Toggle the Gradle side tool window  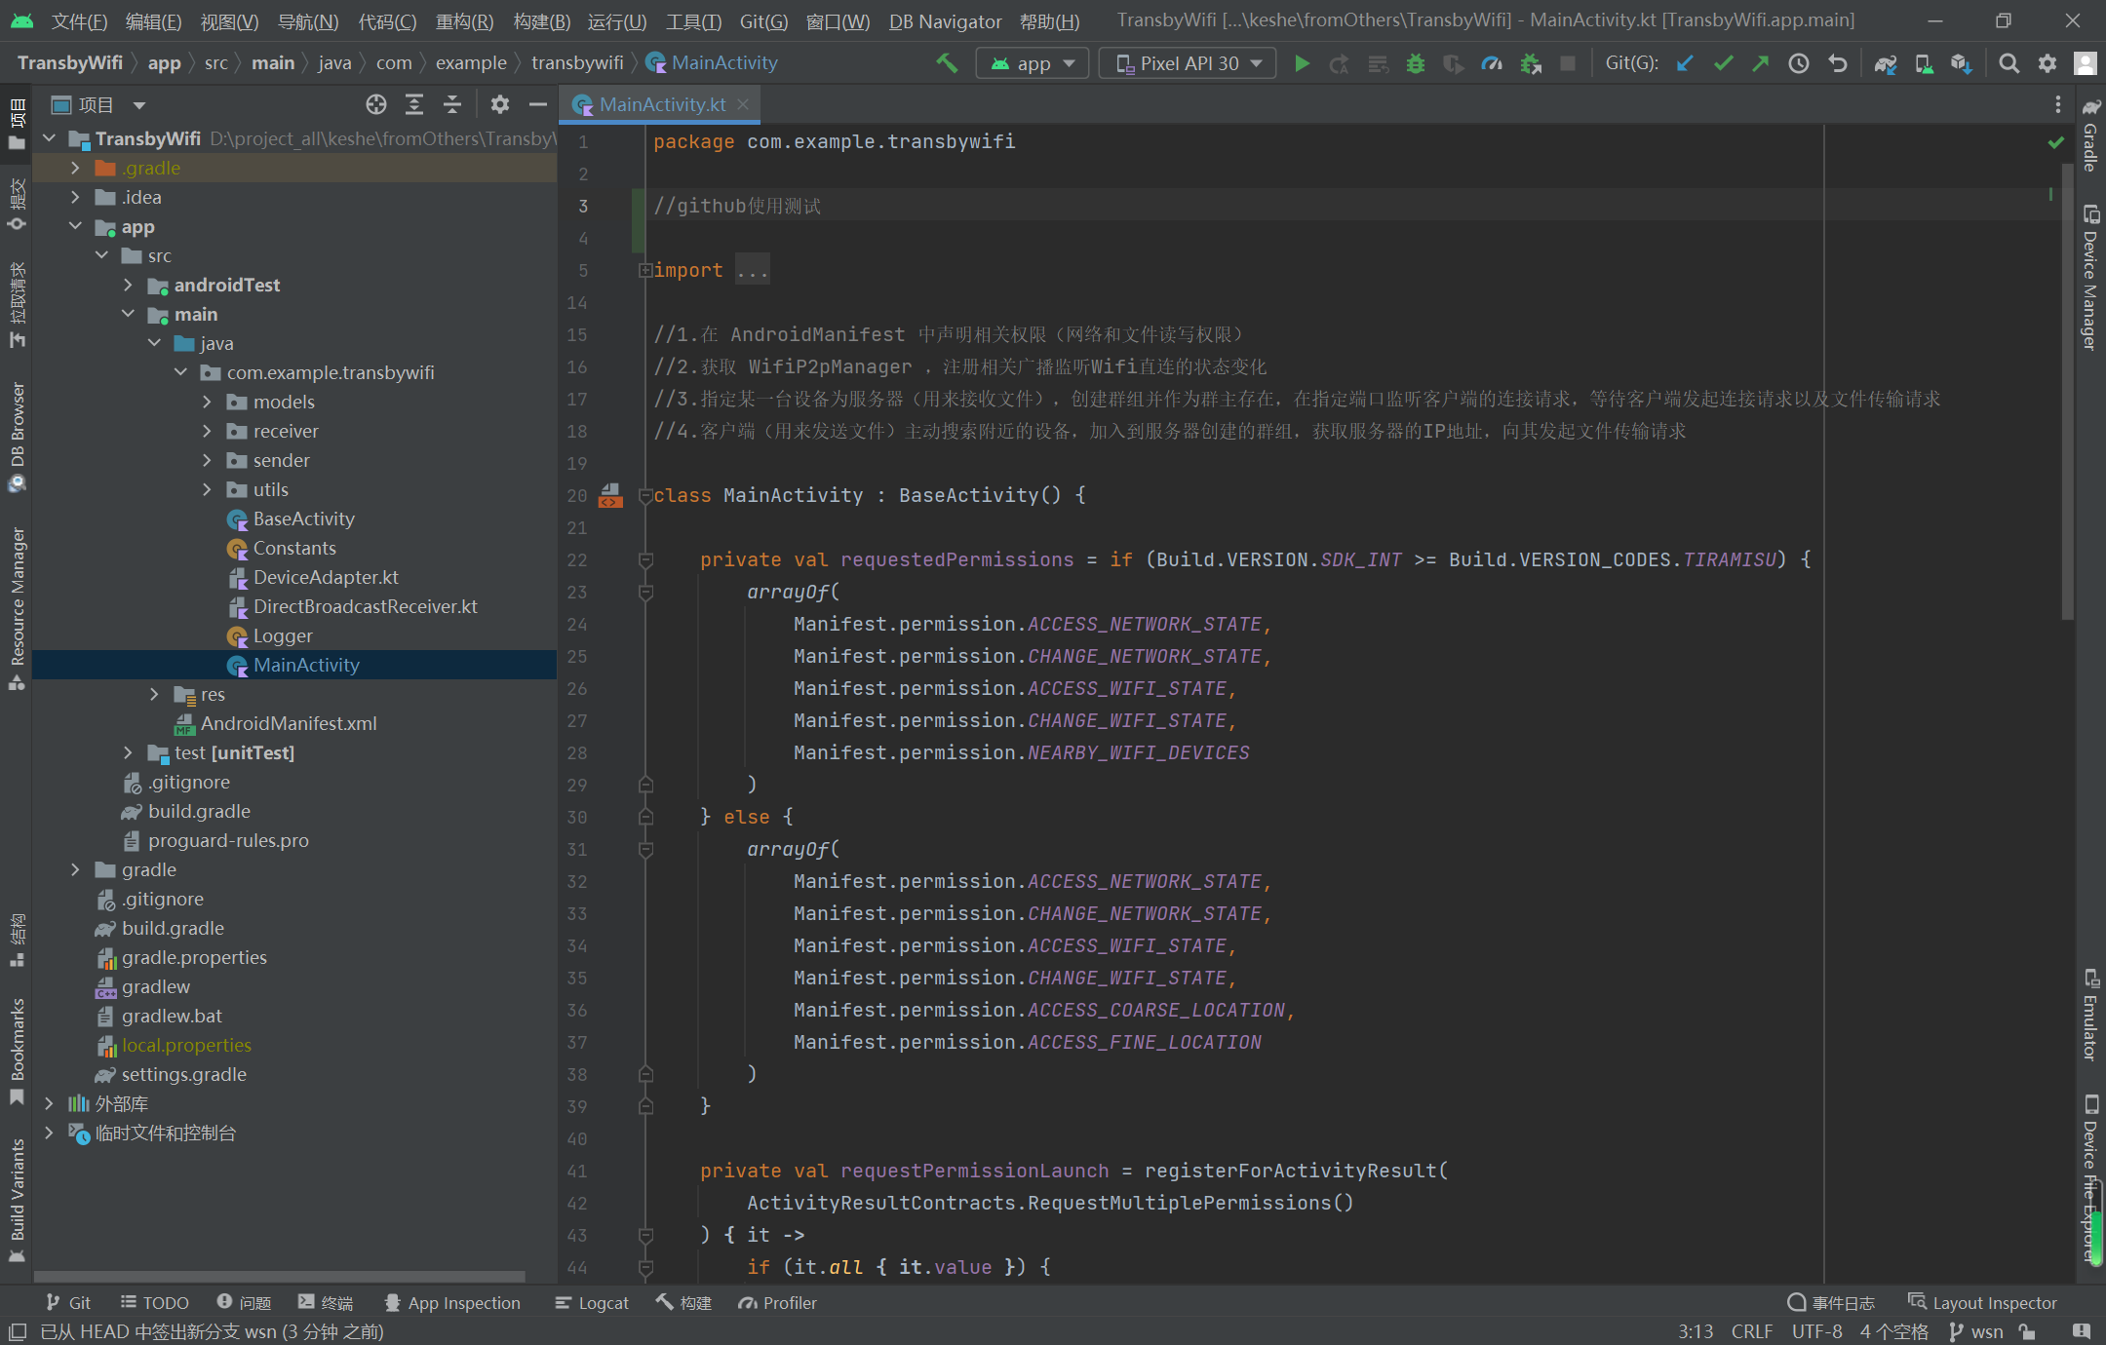(x=2089, y=136)
